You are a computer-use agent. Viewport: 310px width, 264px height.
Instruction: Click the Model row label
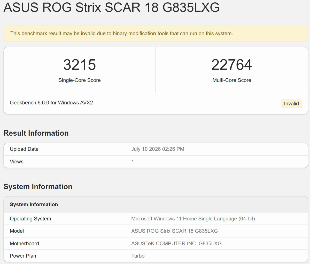(17, 231)
